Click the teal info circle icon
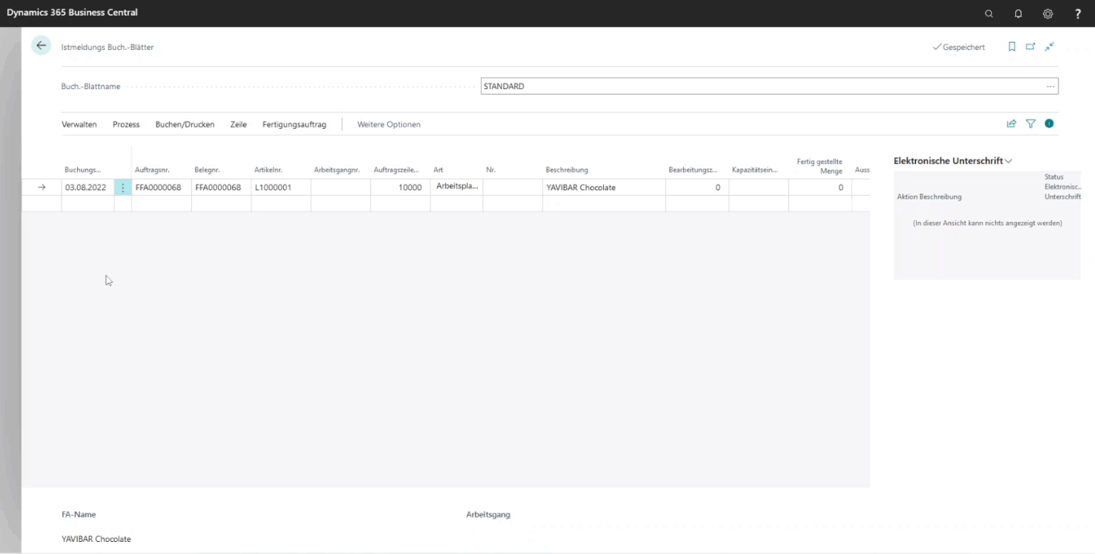The image size is (1095, 554). [x=1049, y=122]
